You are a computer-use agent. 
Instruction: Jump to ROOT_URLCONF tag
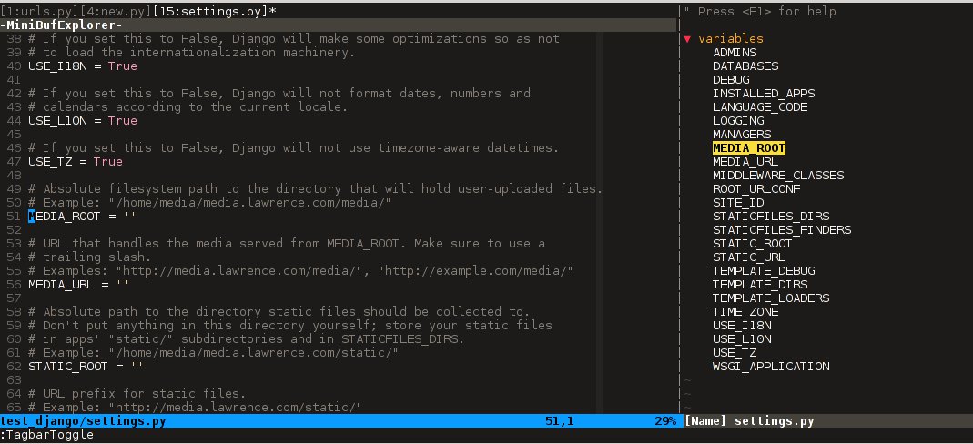pyautogui.click(x=756, y=189)
